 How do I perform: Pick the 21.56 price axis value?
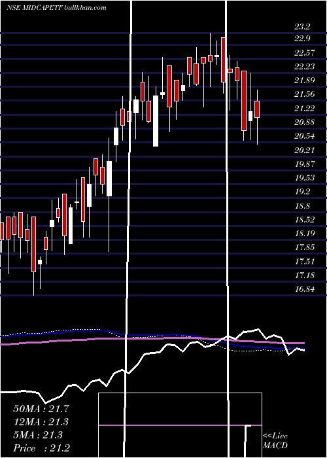click(305, 94)
